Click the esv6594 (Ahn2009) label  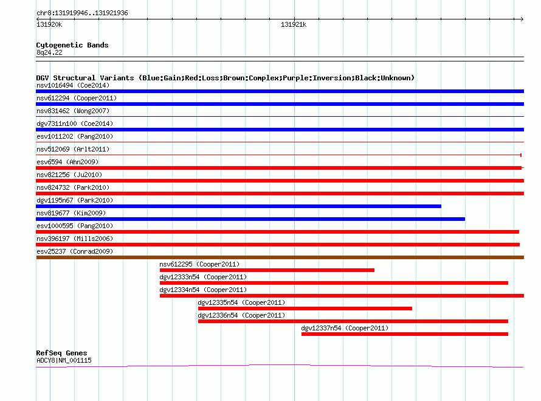click(x=67, y=162)
